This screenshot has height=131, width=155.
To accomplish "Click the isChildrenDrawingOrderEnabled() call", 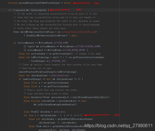I will click(x=57, y=105).
